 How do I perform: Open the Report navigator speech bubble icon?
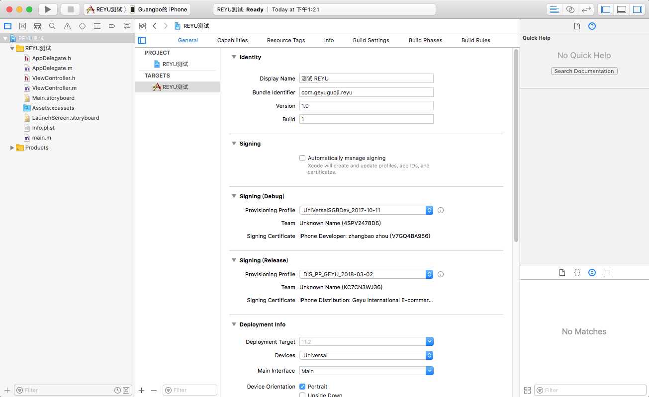pos(127,26)
